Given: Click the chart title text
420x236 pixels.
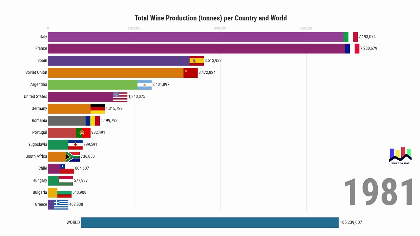Looking at the screenshot, I should 211,18.
